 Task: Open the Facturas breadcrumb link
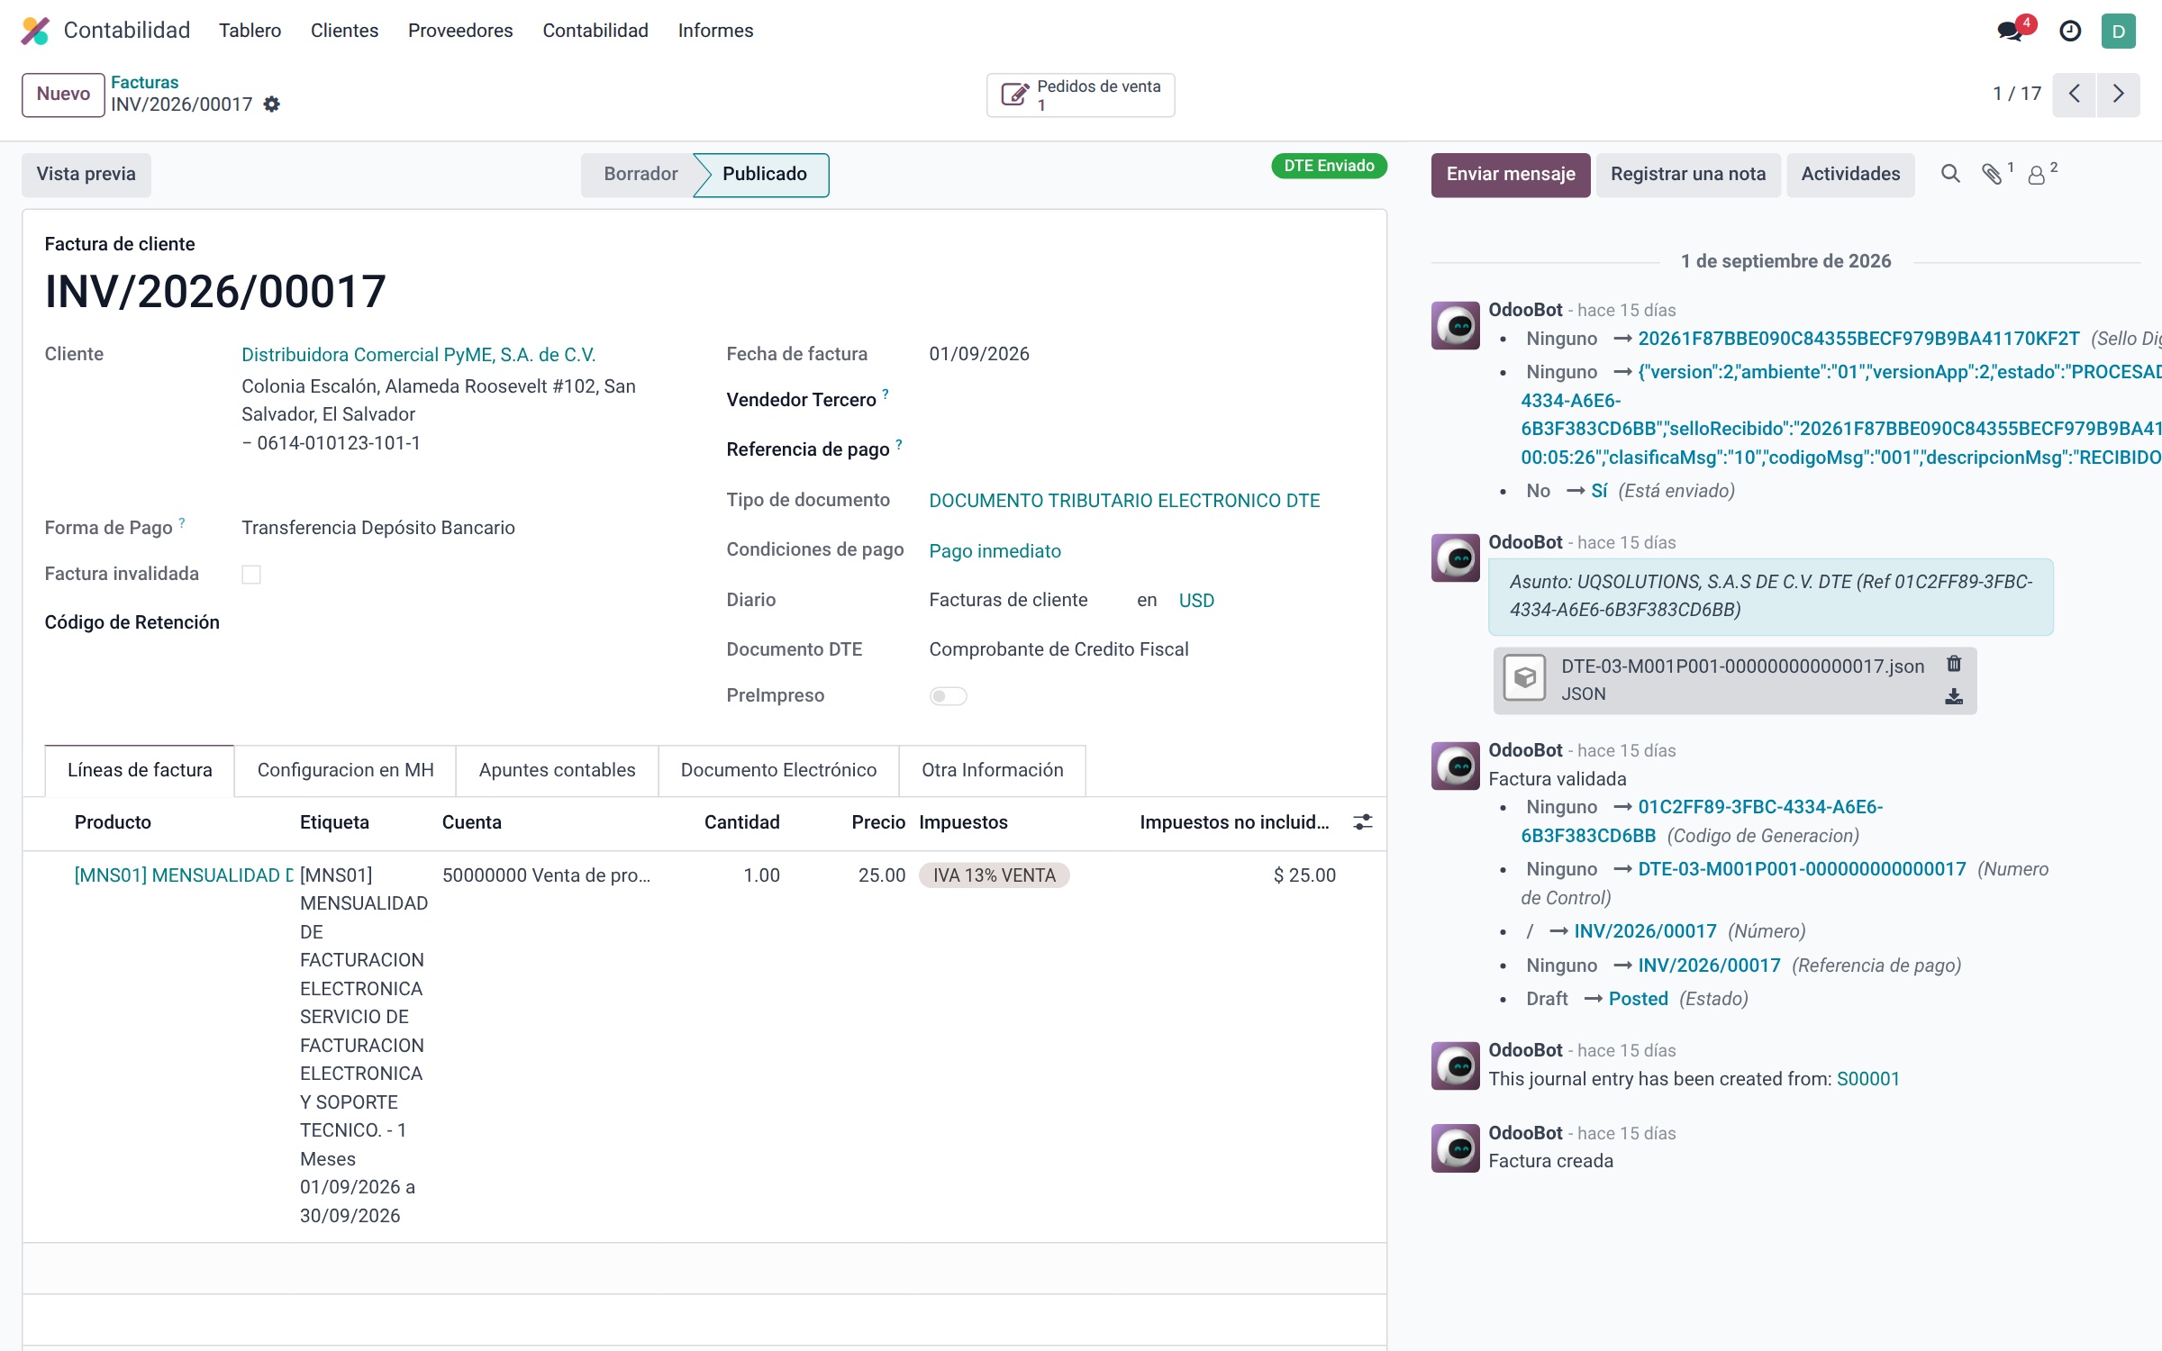coord(144,82)
